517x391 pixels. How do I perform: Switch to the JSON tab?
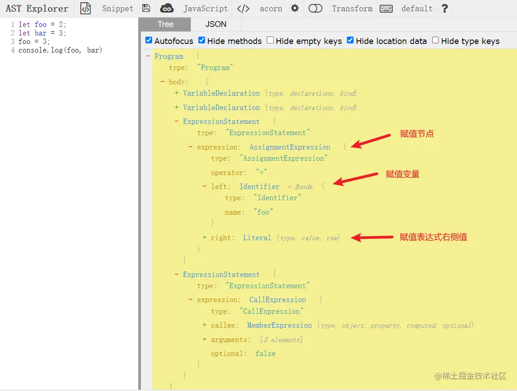216,24
